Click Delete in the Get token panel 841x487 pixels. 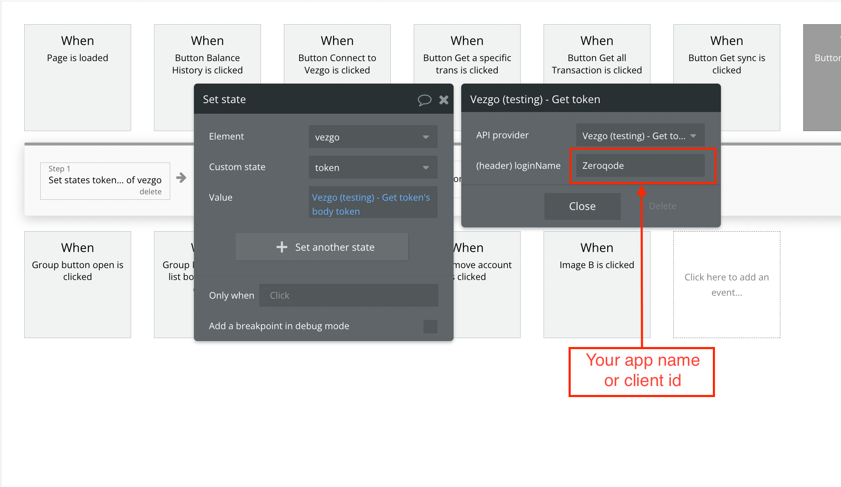[x=662, y=206]
